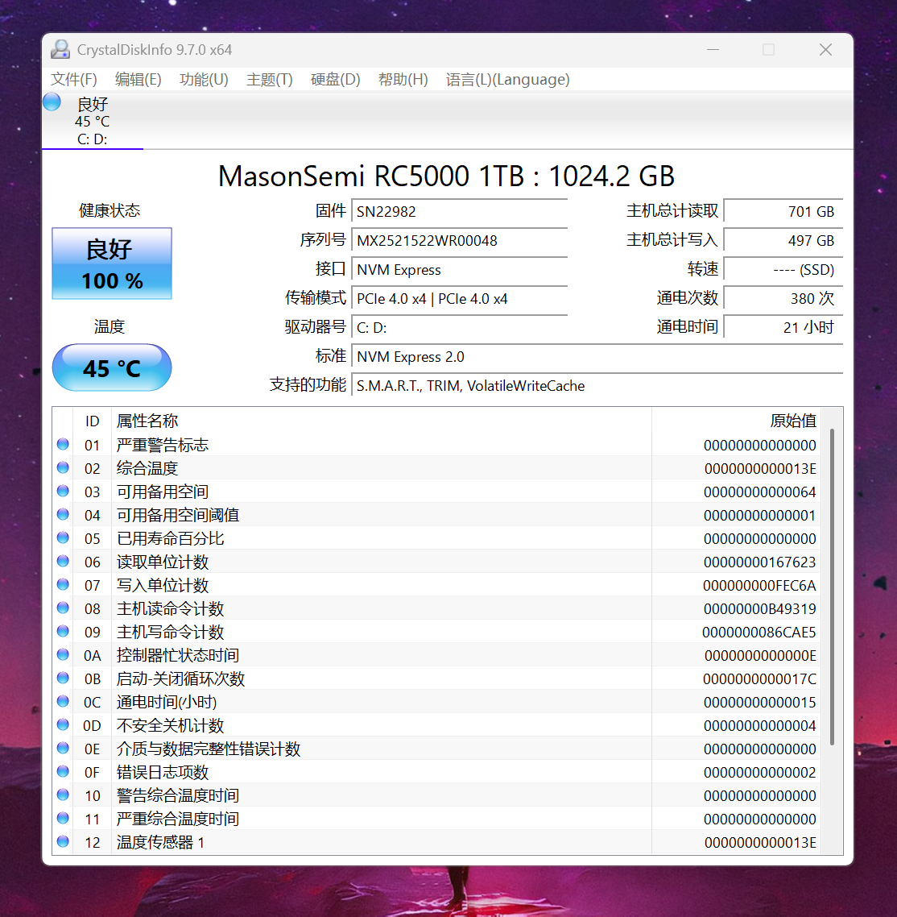Click the status orb for attribute 0B 启动-关闭循环次数

pyautogui.click(x=63, y=678)
